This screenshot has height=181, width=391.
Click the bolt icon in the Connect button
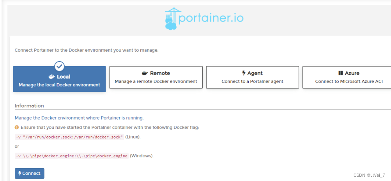tap(20, 173)
